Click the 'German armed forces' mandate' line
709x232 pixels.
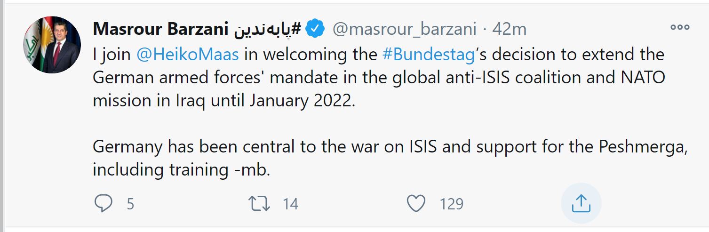coord(378,78)
